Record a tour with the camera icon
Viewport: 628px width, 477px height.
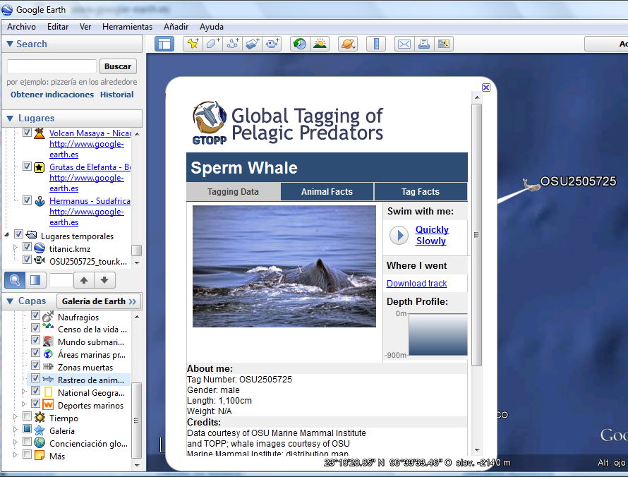click(272, 44)
